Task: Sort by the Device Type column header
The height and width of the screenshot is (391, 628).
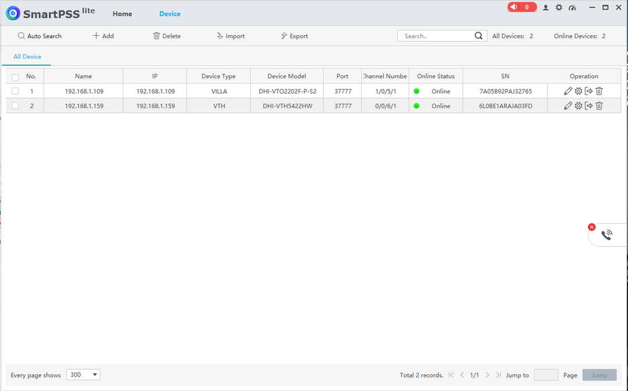Action: 219,76
